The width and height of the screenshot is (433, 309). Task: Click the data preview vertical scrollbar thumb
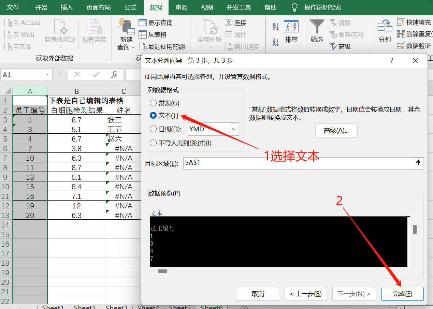(415, 230)
